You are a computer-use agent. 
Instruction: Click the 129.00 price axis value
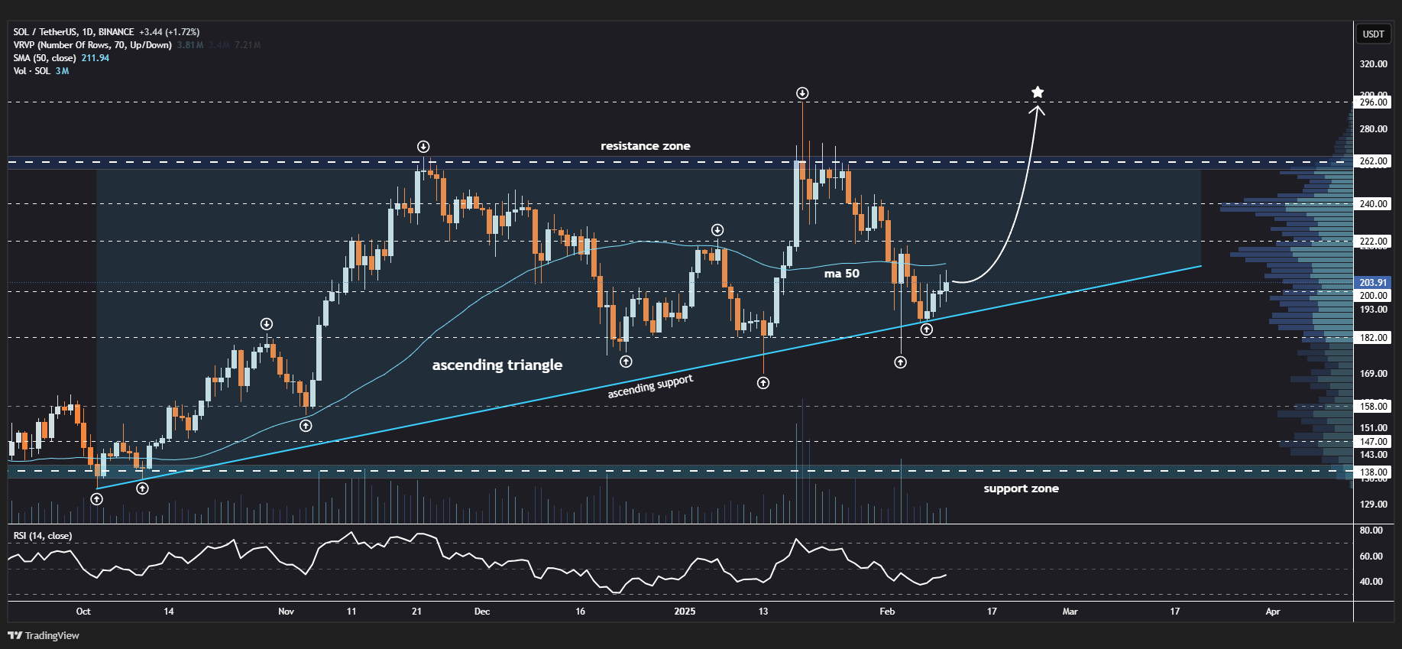coord(1373,505)
